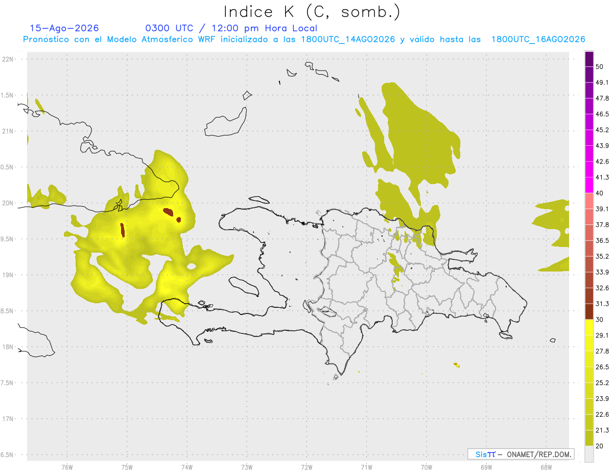Click the colorbar value "33.9"
613x474 pixels.
pyautogui.click(x=602, y=272)
